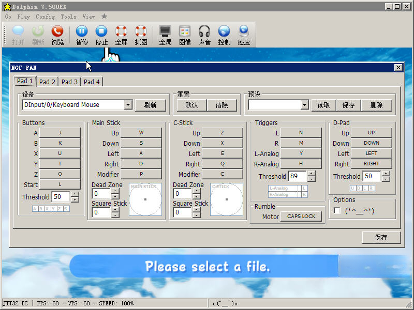Click the C-STICK preview circle

[x=227, y=199]
